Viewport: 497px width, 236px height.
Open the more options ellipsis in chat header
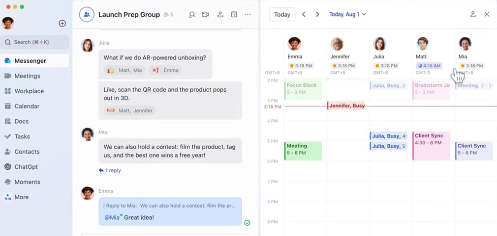click(x=248, y=15)
